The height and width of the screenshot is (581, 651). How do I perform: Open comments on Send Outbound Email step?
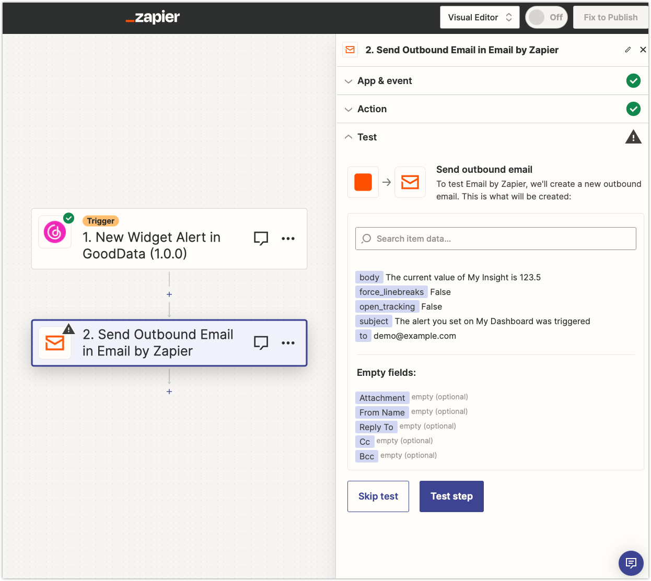pos(261,343)
